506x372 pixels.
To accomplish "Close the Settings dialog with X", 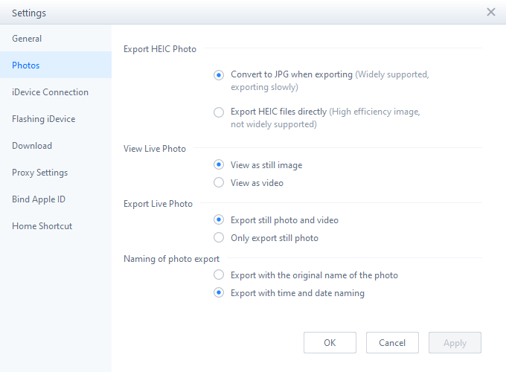I will click(x=490, y=12).
